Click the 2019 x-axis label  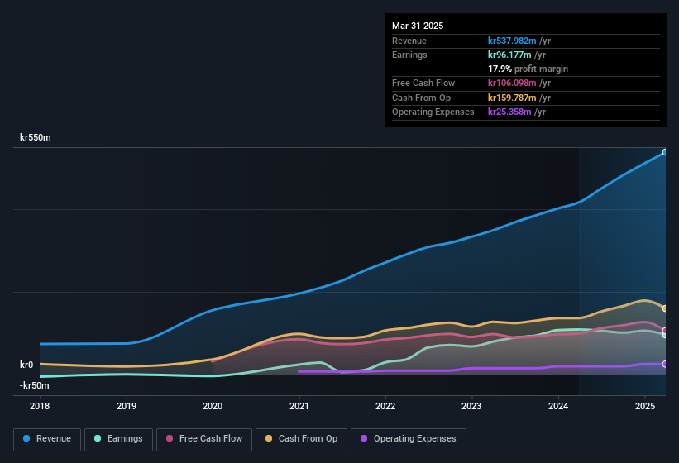127,406
